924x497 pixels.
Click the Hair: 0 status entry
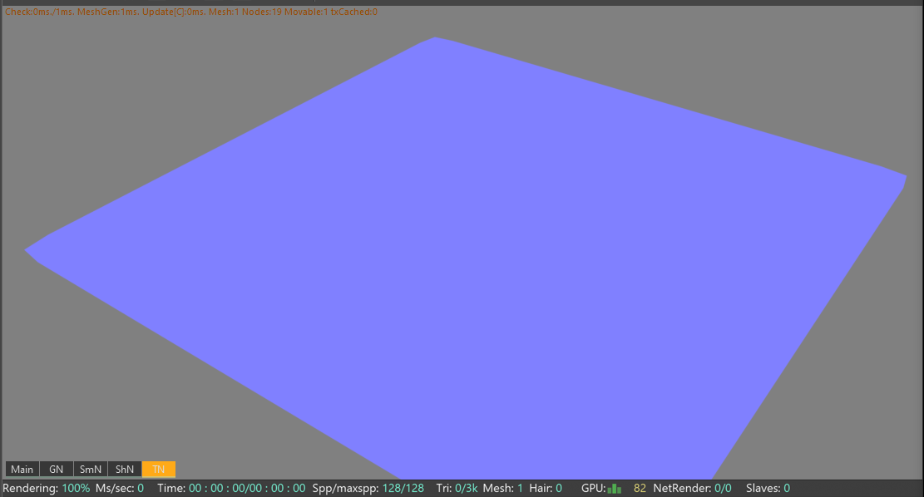tap(546, 488)
